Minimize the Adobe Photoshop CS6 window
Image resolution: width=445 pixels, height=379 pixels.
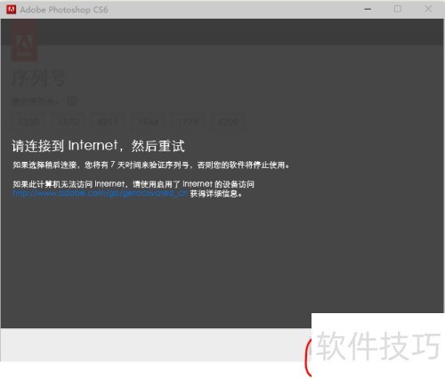(368, 9)
